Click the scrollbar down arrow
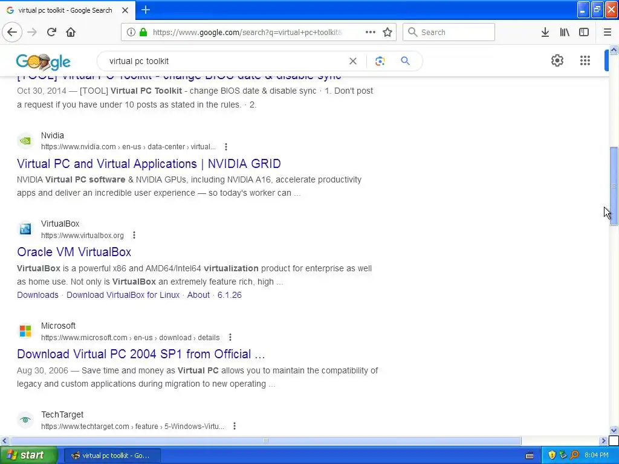This screenshot has height=464, width=619. pyautogui.click(x=614, y=430)
